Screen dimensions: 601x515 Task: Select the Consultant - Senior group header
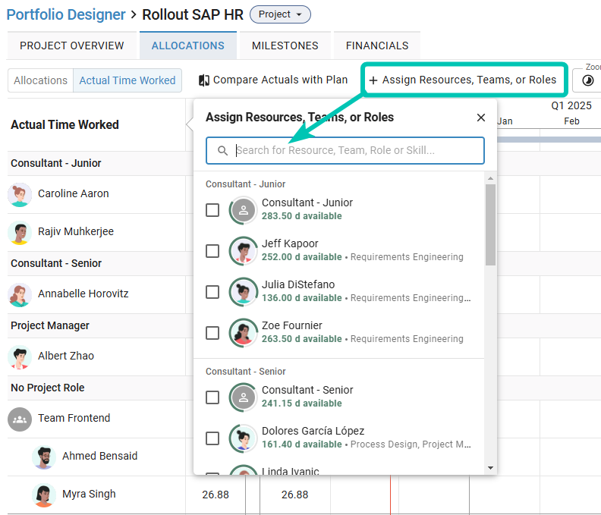coord(56,264)
